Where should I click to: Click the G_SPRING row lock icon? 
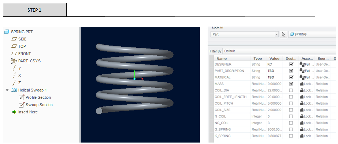click(302, 129)
